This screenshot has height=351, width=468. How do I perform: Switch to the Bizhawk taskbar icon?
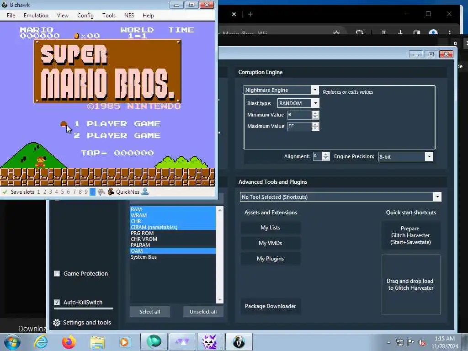pyautogui.click(x=239, y=342)
